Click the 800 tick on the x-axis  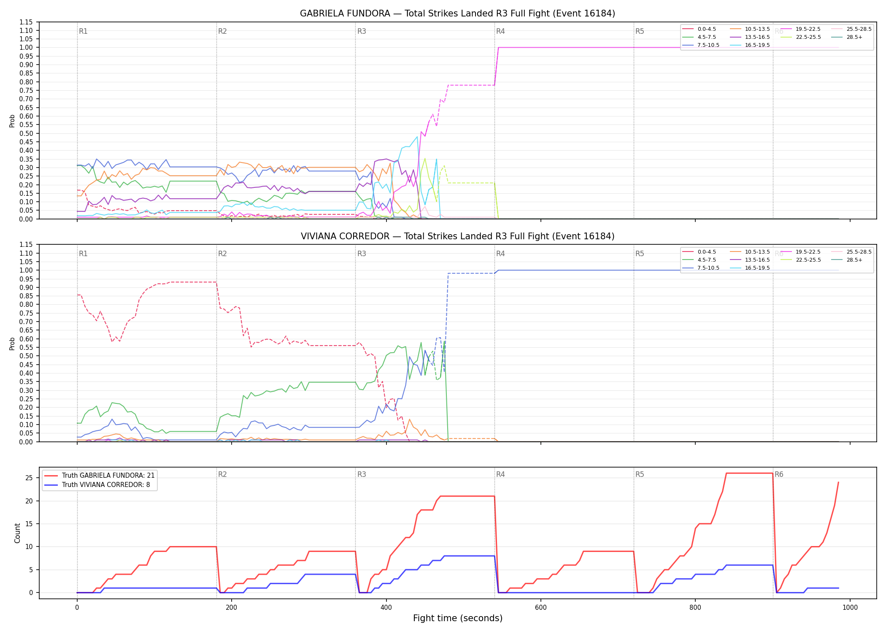pyautogui.click(x=695, y=608)
